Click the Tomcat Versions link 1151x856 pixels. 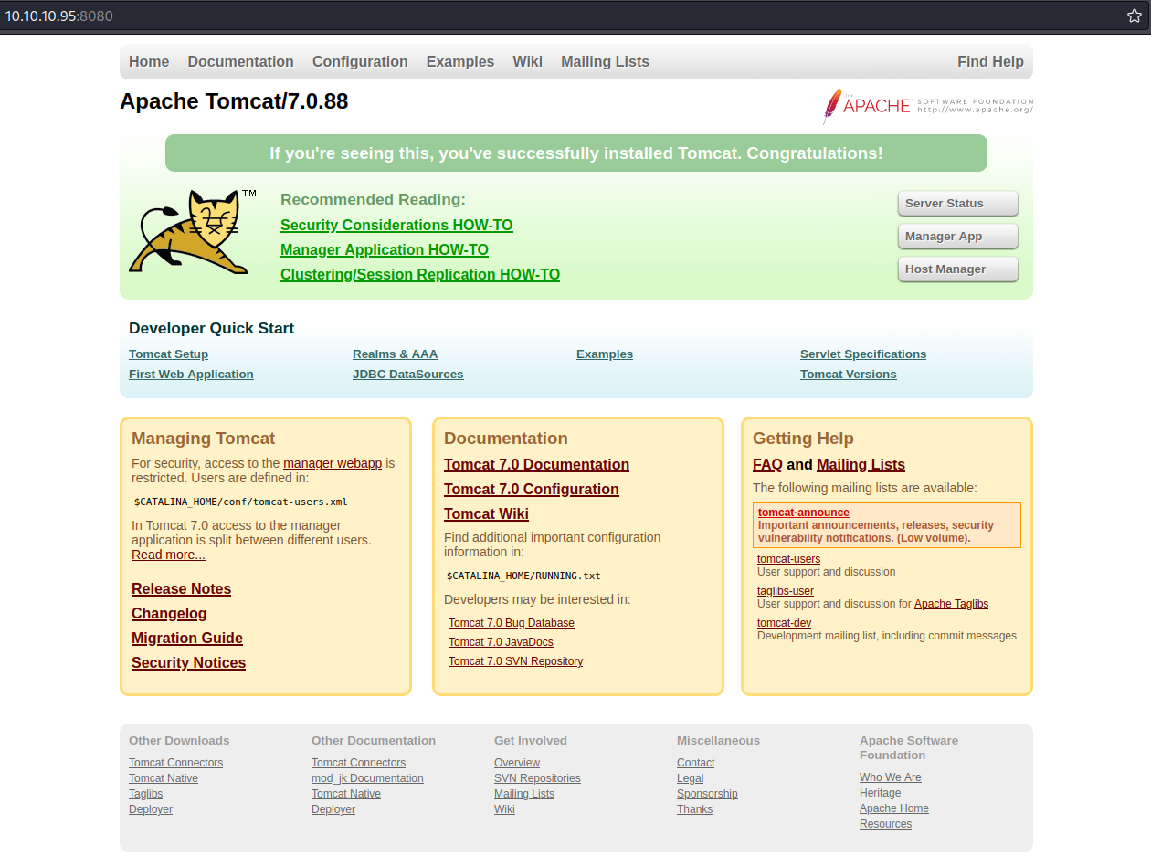pos(848,375)
